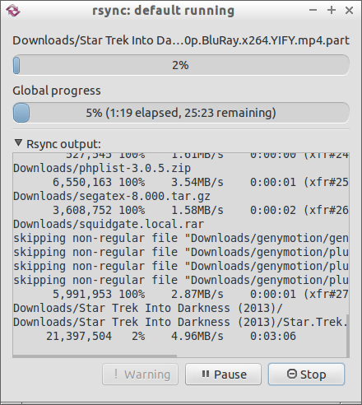Screen dimensions: 362x405
Task: Close the rsync default running window
Action: coord(349,11)
